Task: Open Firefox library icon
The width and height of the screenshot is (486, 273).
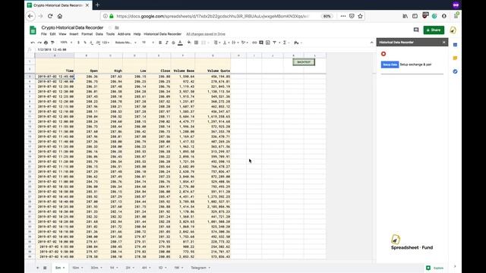Action: (405, 16)
